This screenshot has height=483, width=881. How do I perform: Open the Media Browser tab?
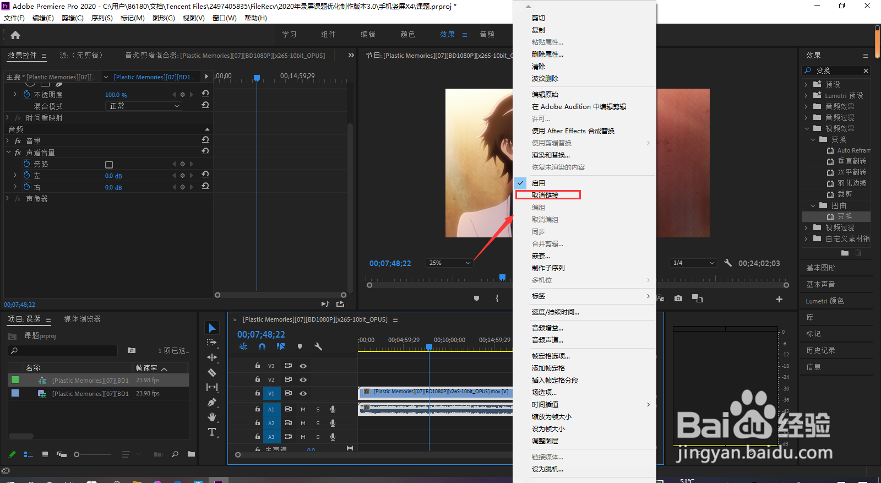click(82, 319)
